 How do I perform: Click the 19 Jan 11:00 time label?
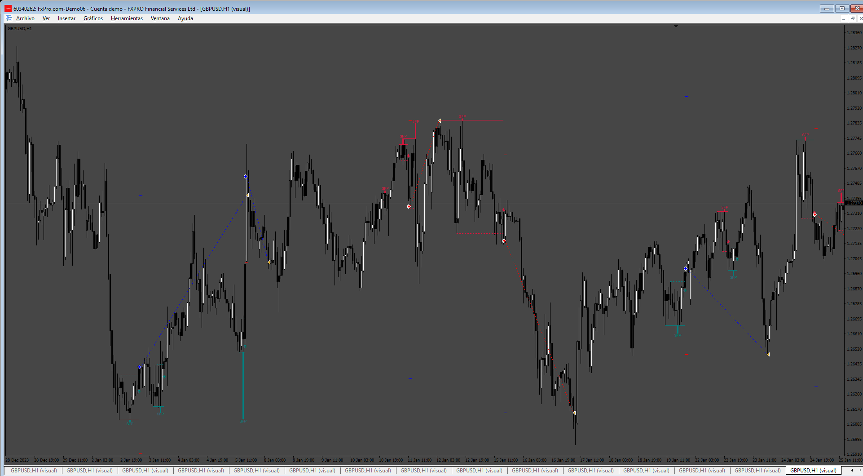[x=678, y=460]
